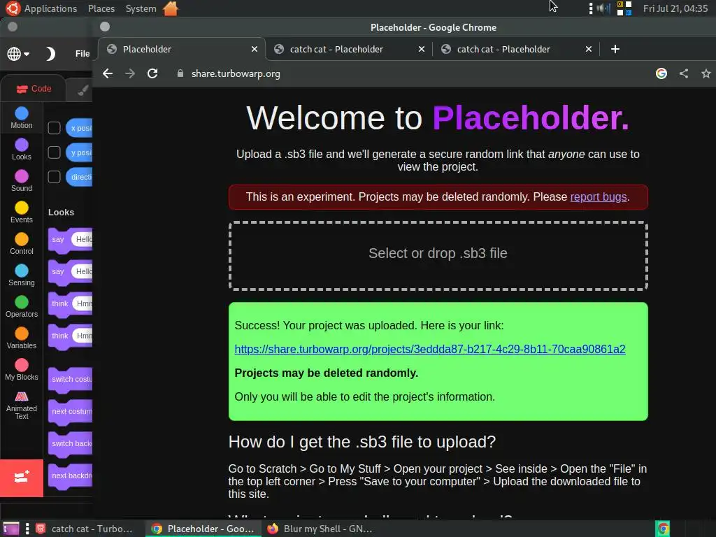
Task: Enable the y position checkbox
Action: pyautogui.click(x=55, y=152)
